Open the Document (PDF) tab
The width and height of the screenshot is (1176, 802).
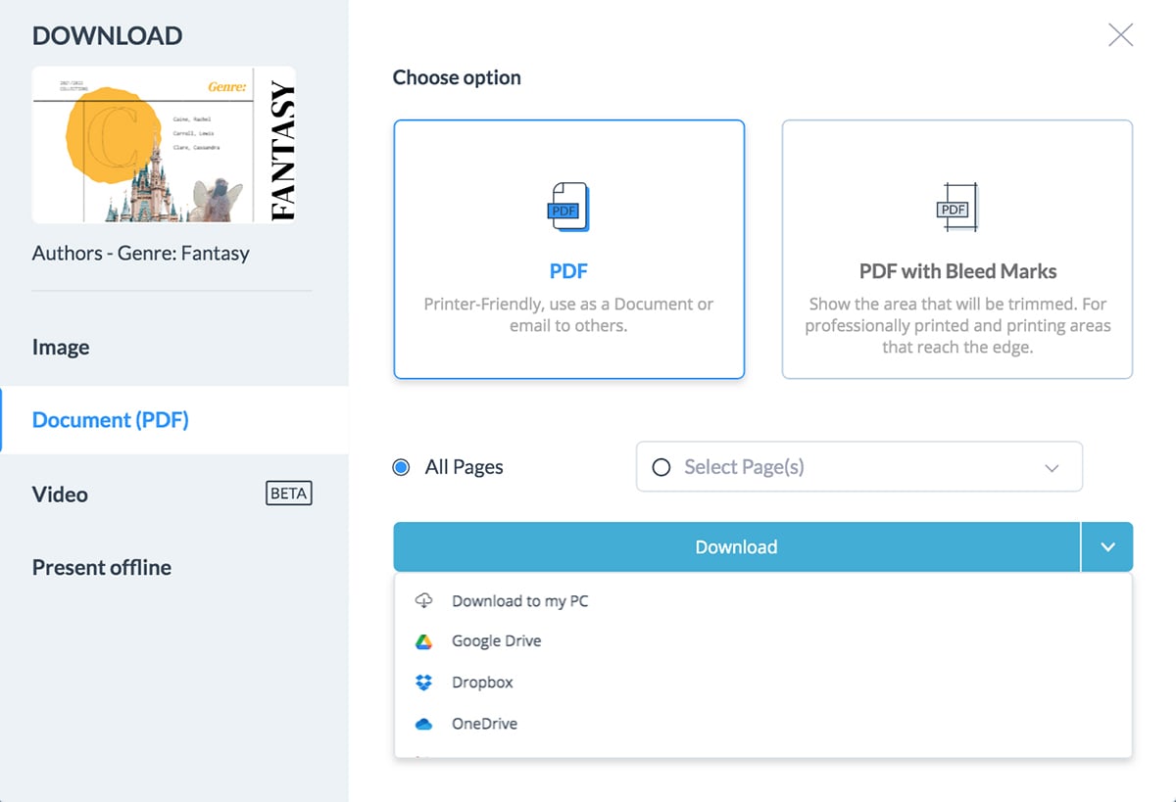coord(111,420)
